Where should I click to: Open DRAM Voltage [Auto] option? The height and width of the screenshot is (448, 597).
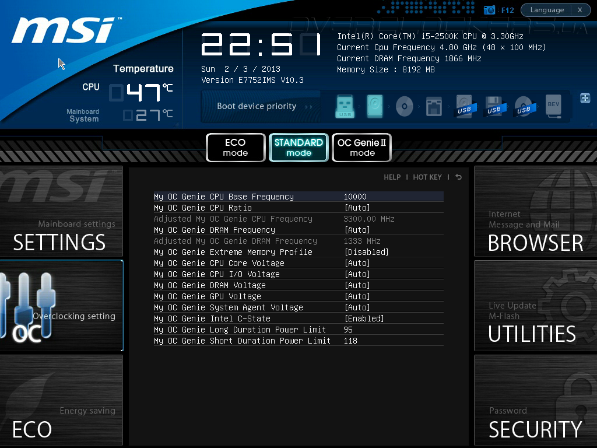[x=357, y=285]
